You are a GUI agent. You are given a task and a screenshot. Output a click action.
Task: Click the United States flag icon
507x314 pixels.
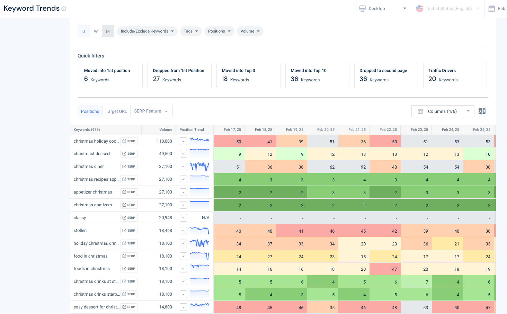pos(419,8)
